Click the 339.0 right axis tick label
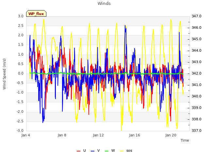The height and width of the screenshot is (157, 209). (197, 108)
